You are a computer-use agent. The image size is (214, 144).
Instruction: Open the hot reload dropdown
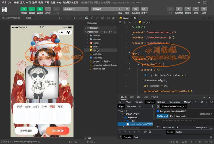(30, 18)
